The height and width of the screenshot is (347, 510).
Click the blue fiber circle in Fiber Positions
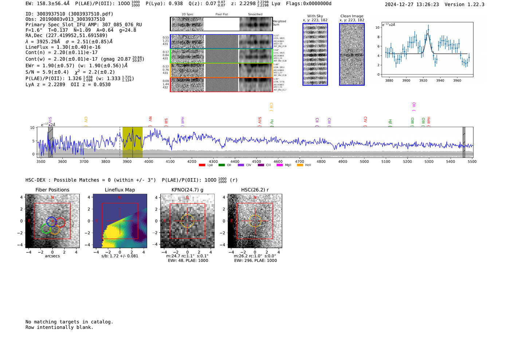52,221
